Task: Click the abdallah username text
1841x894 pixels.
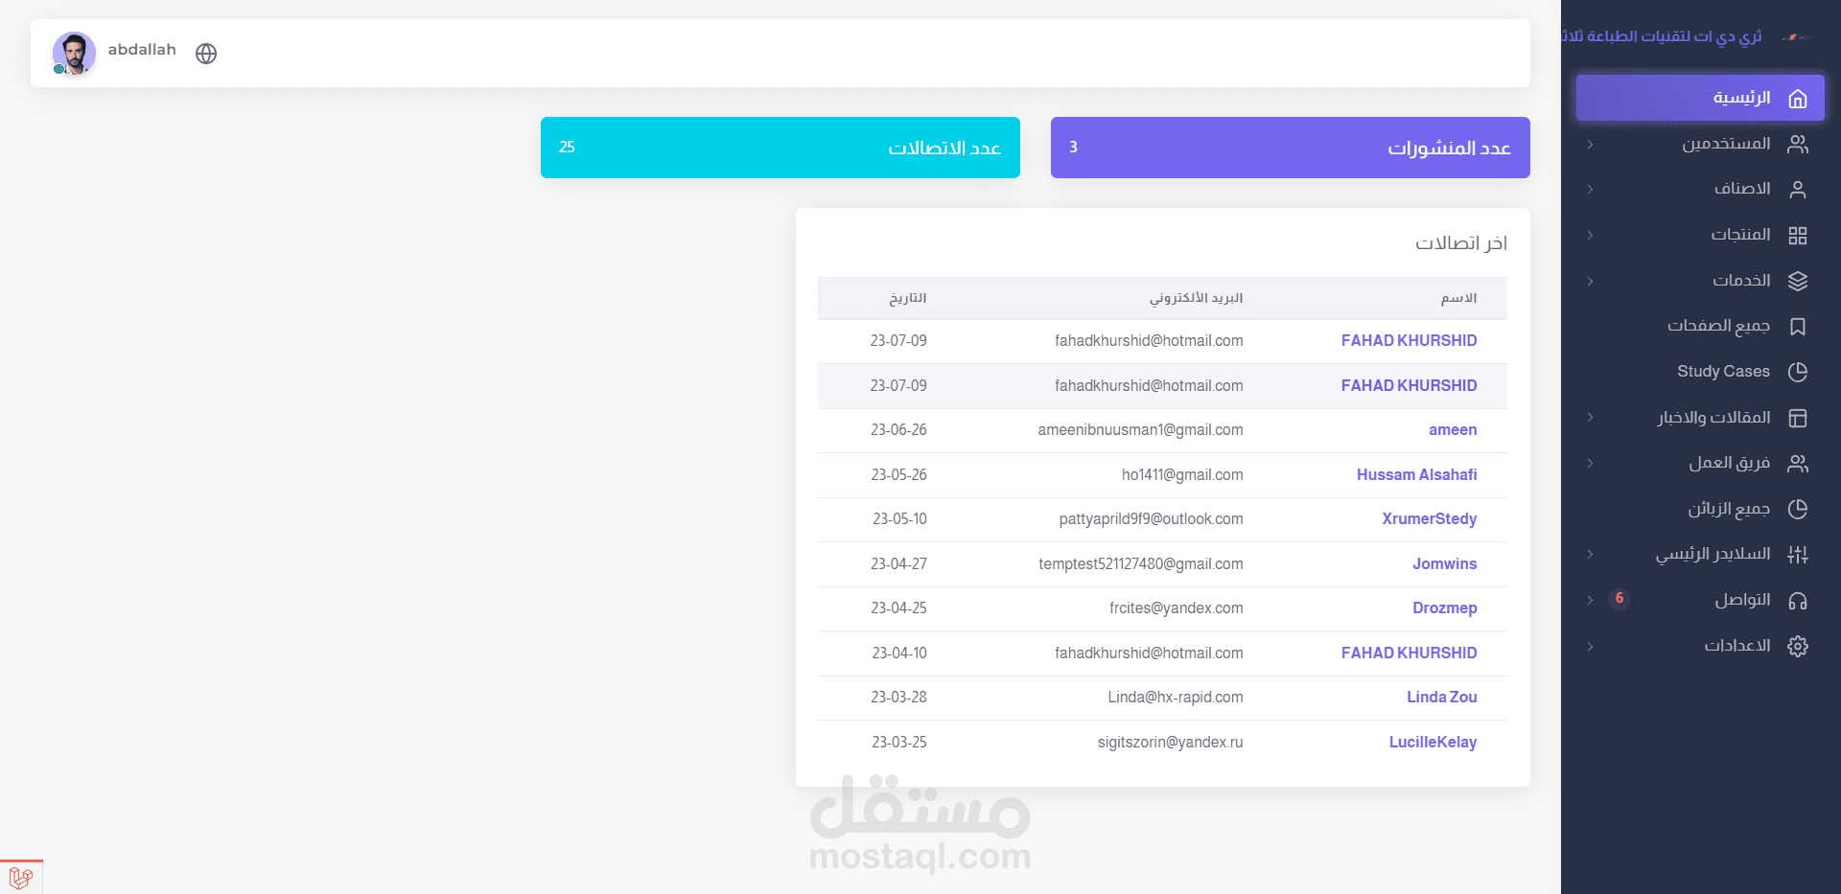Action: click(x=142, y=50)
